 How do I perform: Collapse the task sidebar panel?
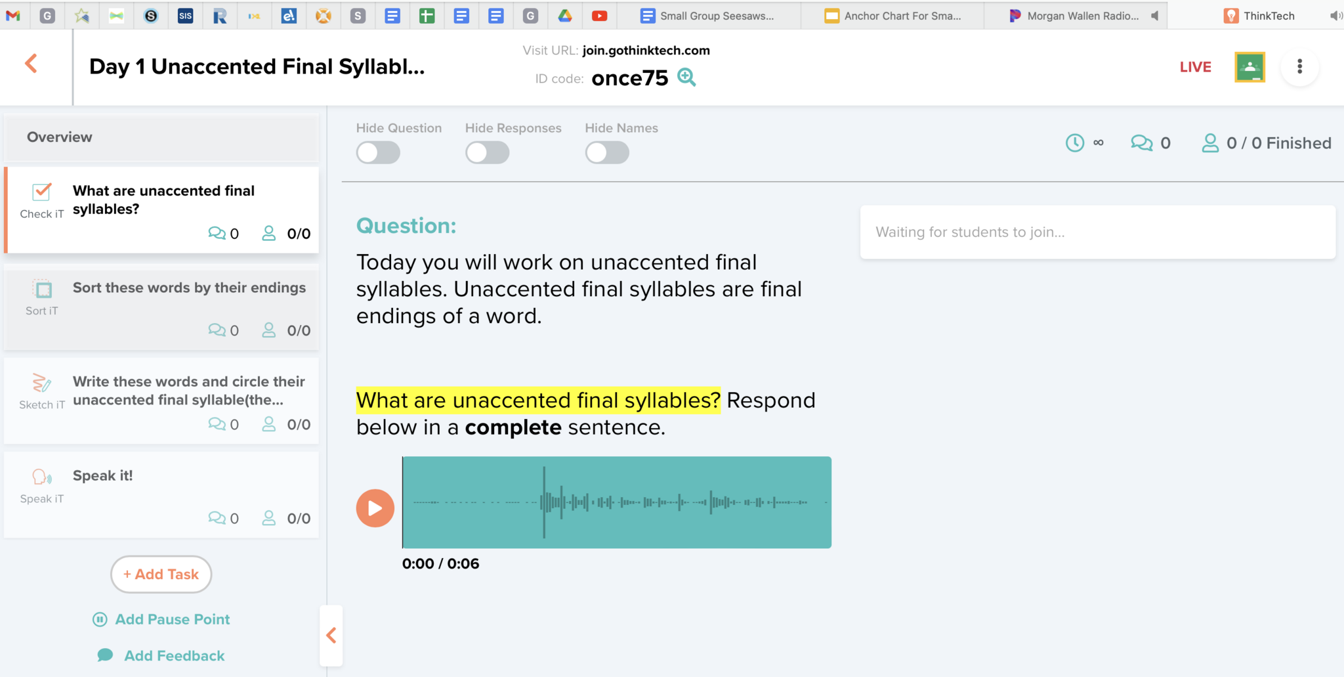tap(331, 635)
